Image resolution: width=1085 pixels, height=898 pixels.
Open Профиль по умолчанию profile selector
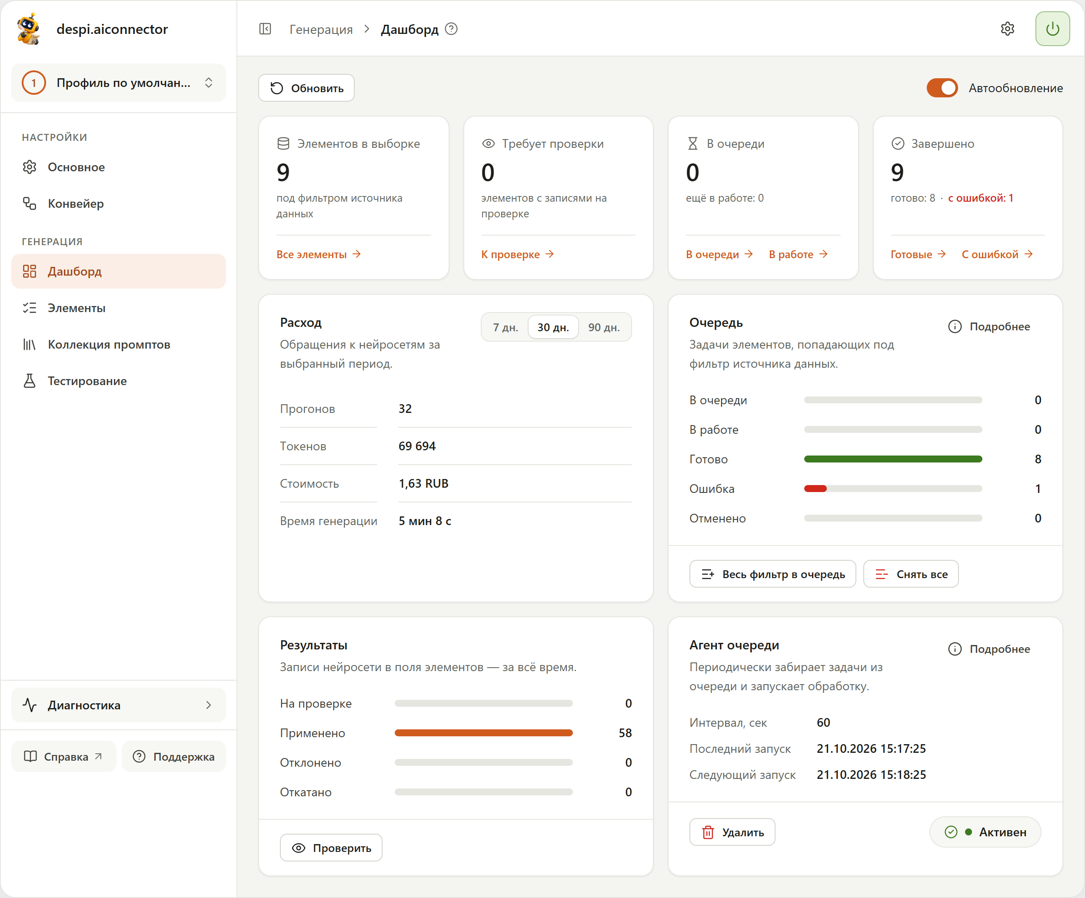118,83
